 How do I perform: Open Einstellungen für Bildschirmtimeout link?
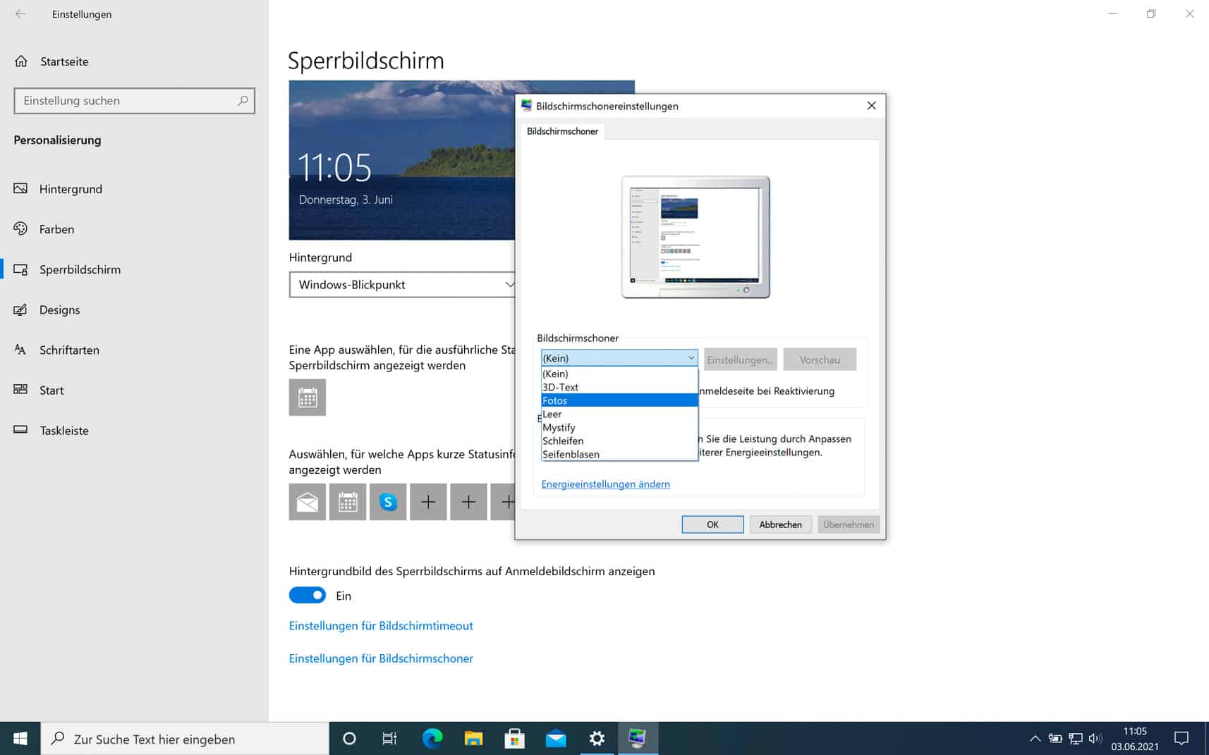tap(381, 625)
